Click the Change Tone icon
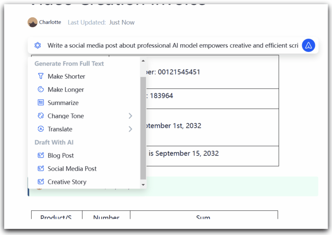 (41, 116)
